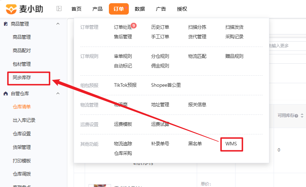Choose 自动标记 in the order menu
This screenshot has width=306, height=187.
tap(123, 66)
